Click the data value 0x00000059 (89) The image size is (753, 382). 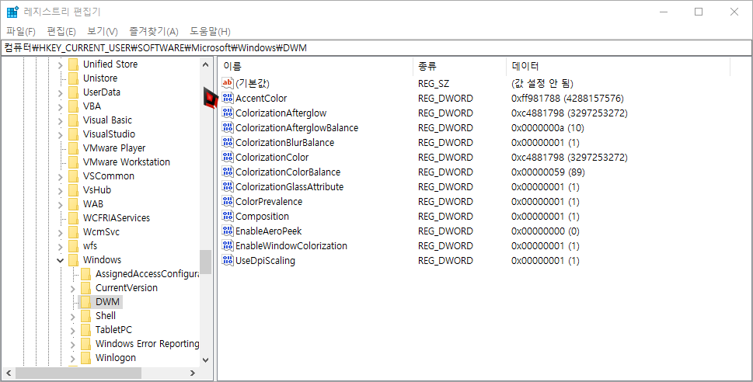click(548, 172)
